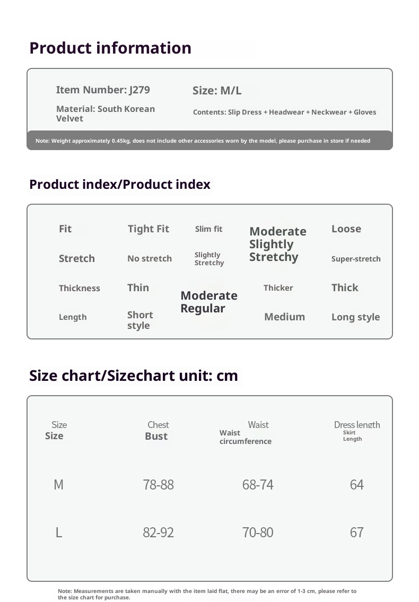419x602 pixels.
Task: Choose the "Super-stretch" option
Action: pyautogui.click(x=356, y=259)
